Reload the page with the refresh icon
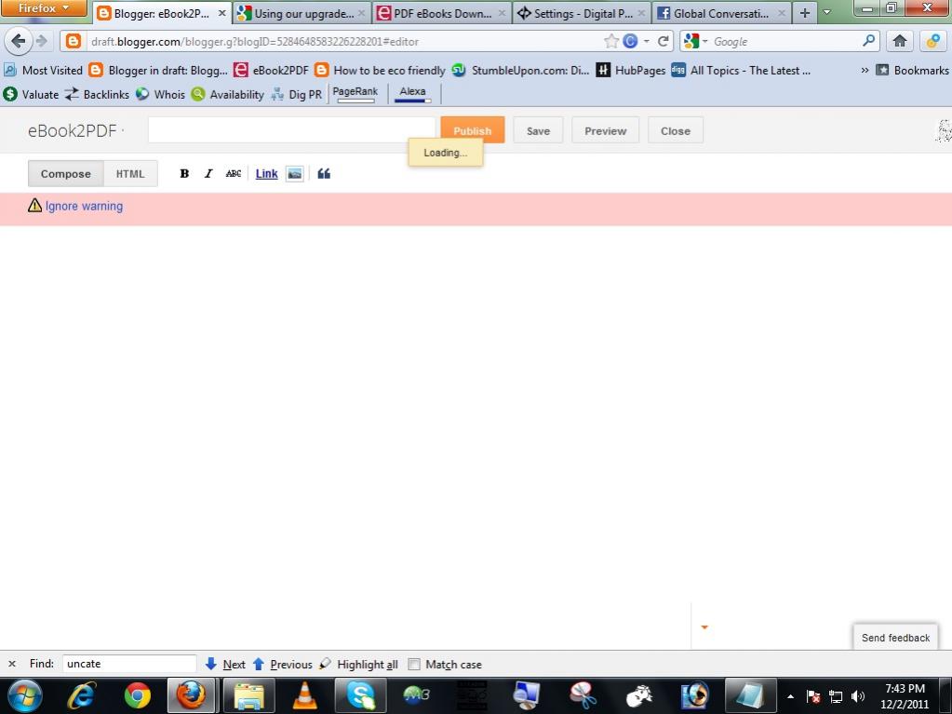952x714 pixels. 663,41
